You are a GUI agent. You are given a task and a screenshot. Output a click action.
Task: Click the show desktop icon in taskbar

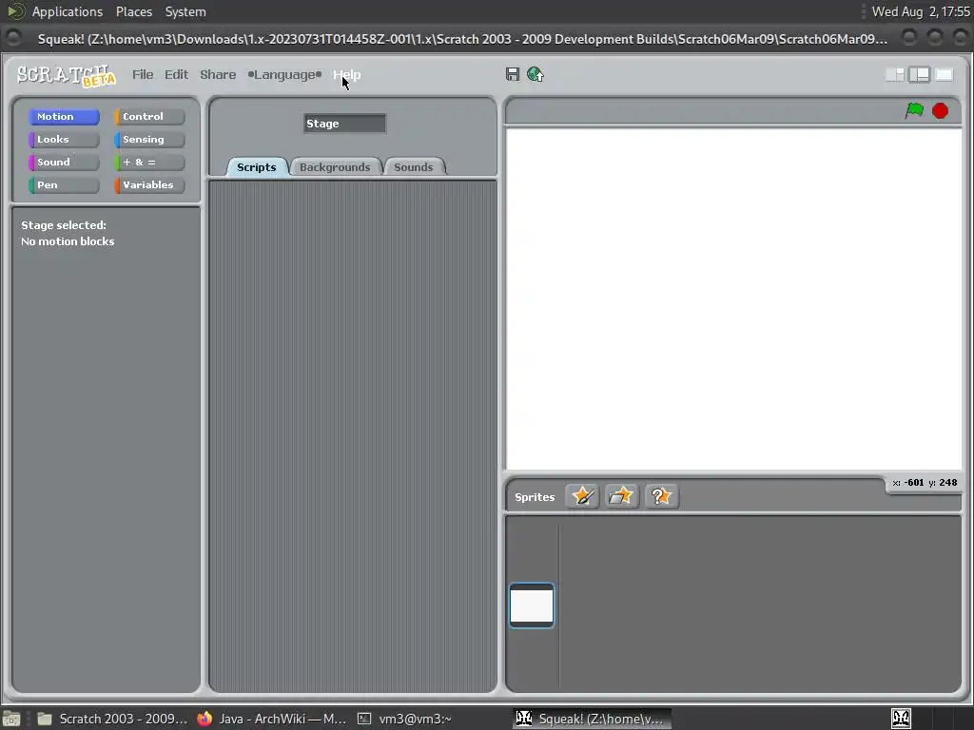coord(11,720)
